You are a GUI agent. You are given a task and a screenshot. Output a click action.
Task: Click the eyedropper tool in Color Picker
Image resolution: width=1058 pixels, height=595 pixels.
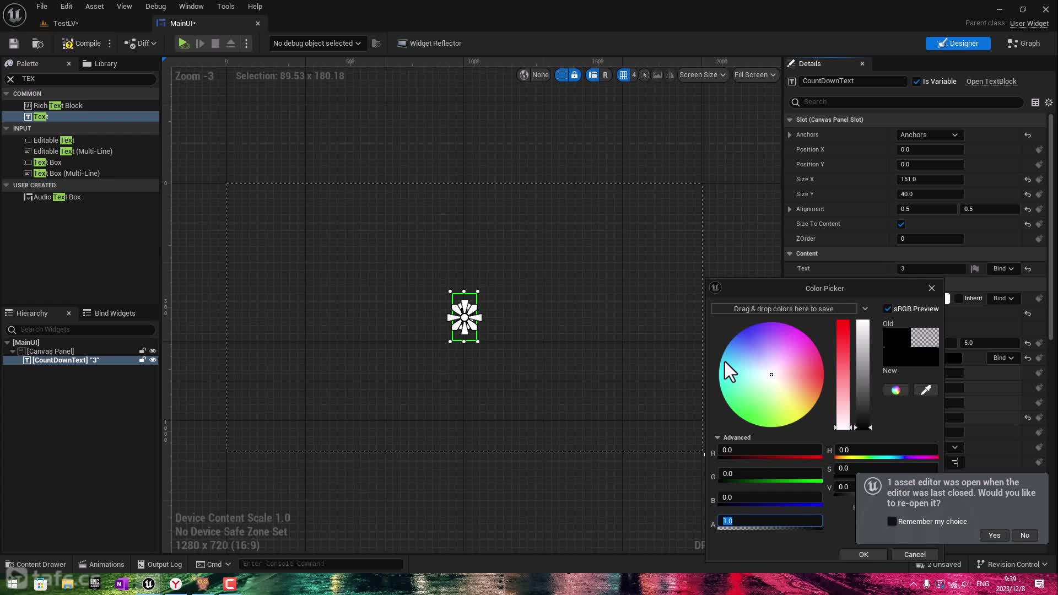tap(926, 390)
